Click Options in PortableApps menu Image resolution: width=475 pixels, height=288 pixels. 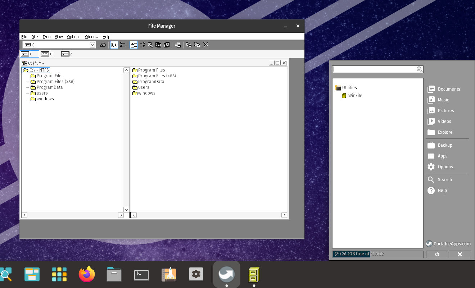[440, 167]
